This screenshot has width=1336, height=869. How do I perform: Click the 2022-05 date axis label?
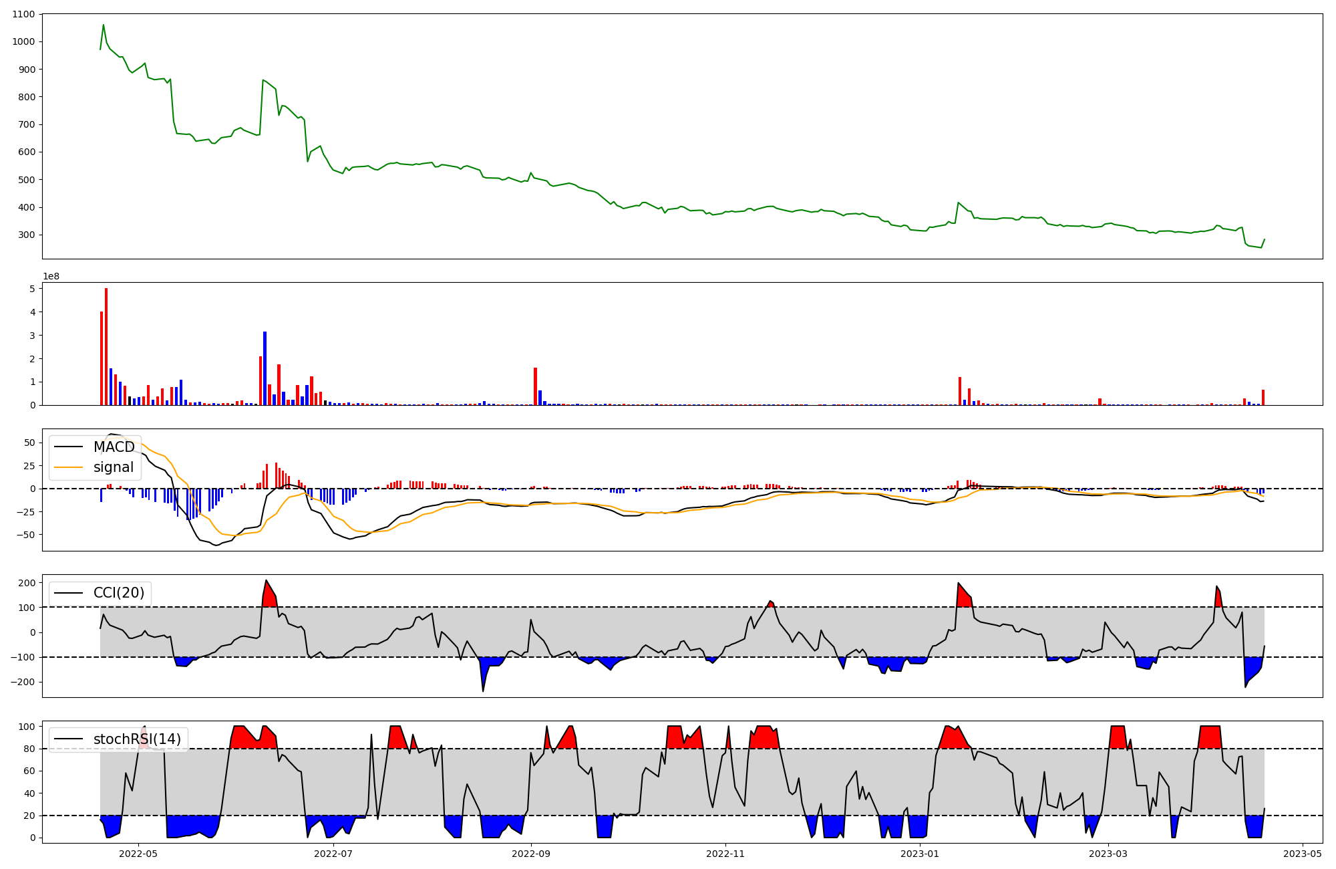click(138, 853)
